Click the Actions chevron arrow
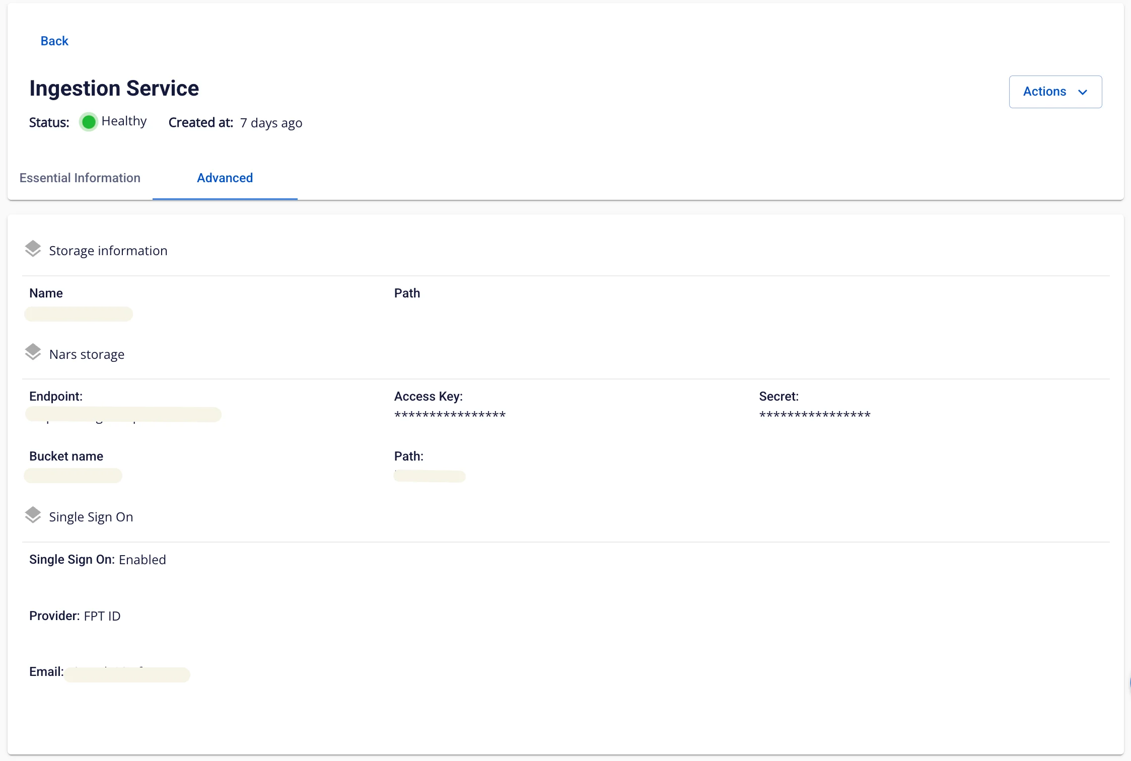The image size is (1131, 761). 1083,92
